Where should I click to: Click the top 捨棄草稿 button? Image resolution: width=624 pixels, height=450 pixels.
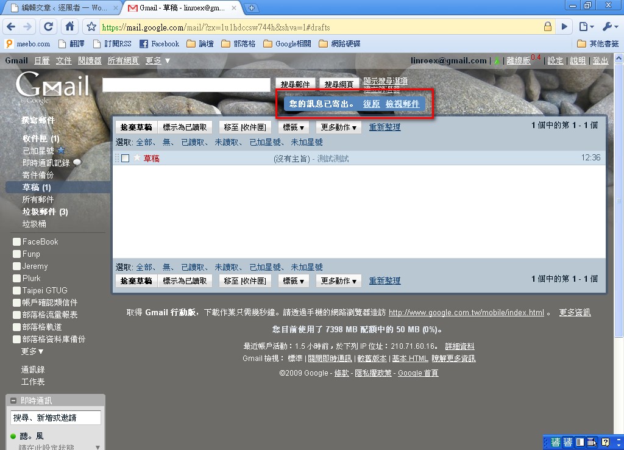pyautogui.click(x=136, y=127)
